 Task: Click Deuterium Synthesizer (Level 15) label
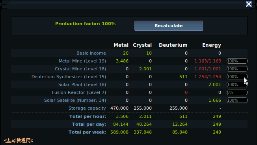69,77
